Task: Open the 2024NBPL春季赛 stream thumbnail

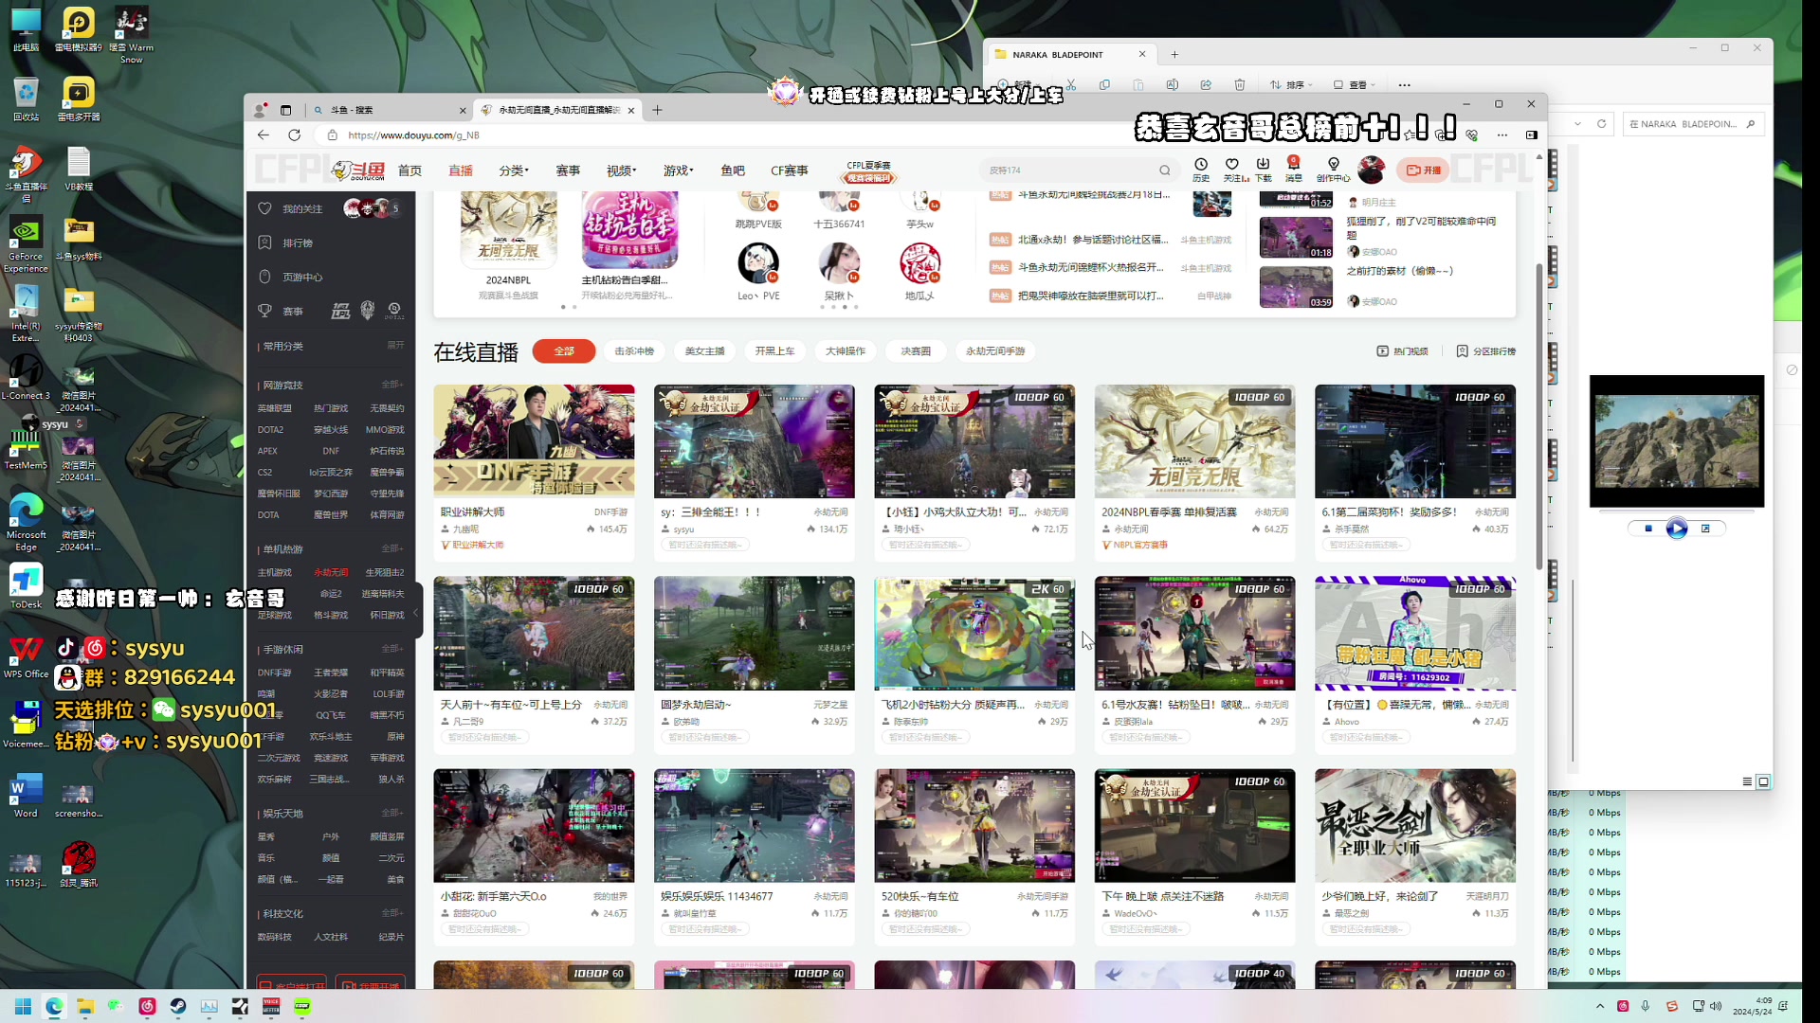Action: coord(1194,441)
